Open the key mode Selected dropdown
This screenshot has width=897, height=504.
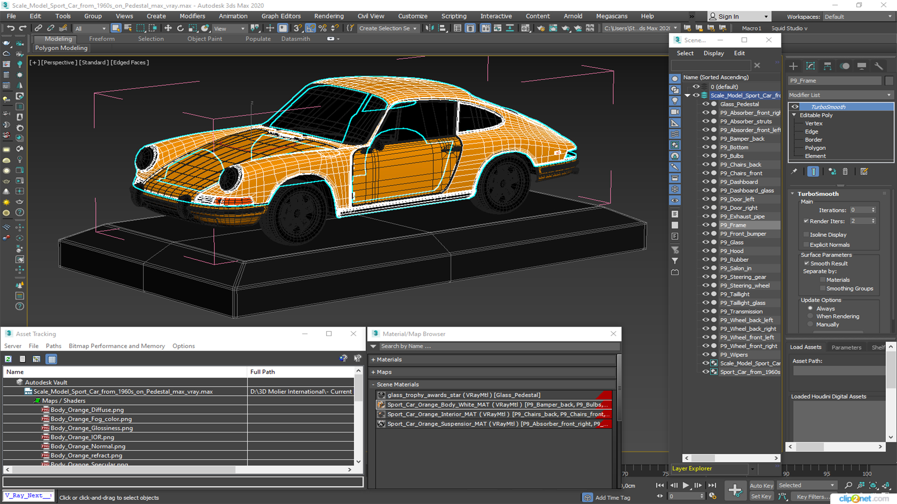[x=806, y=485]
